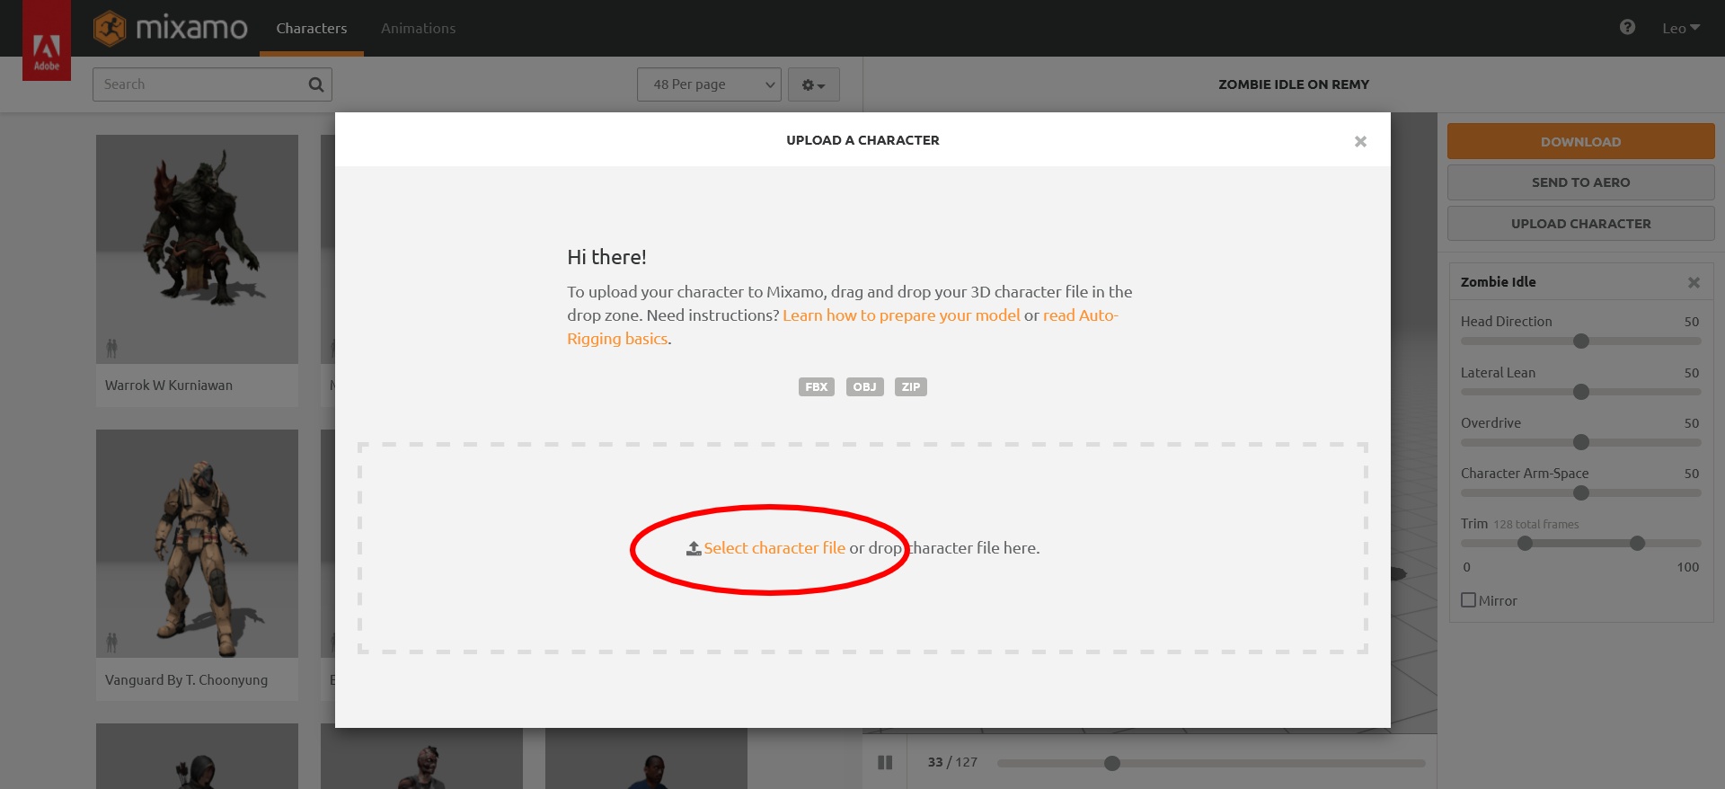Open the 48 Per page dropdown
This screenshot has height=789, width=1725.
click(x=709, y=84)
